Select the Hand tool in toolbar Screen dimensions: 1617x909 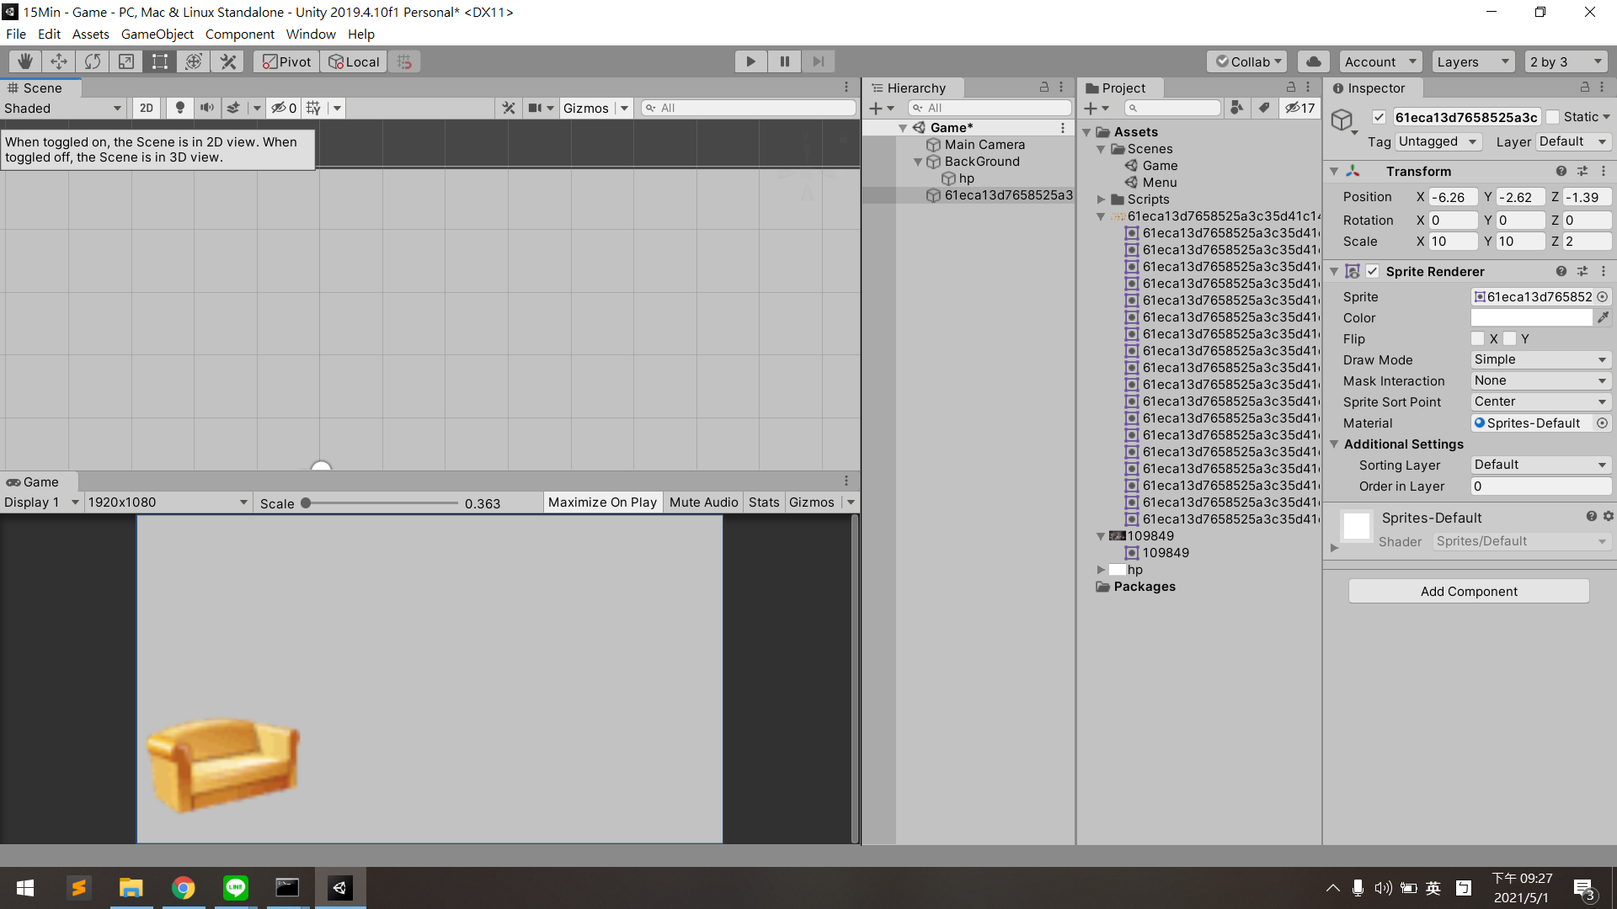point(25,61)
